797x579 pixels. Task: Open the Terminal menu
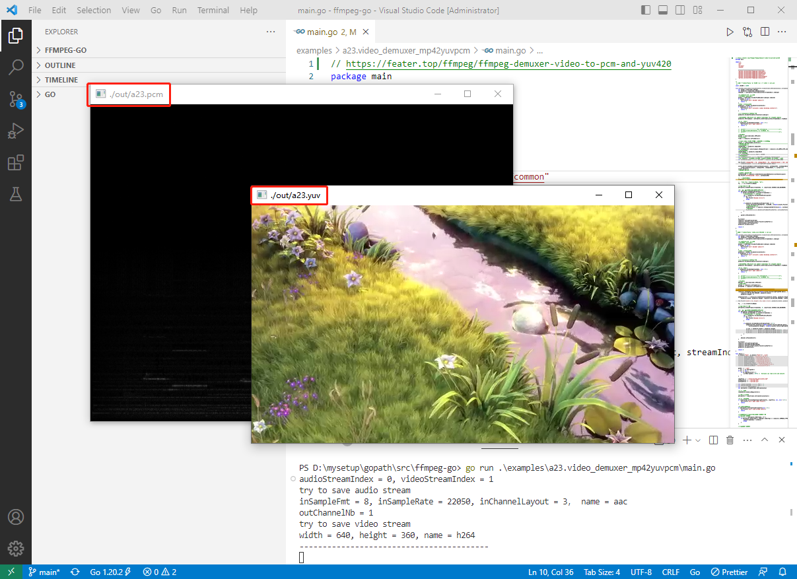click(x=213, y=10)
